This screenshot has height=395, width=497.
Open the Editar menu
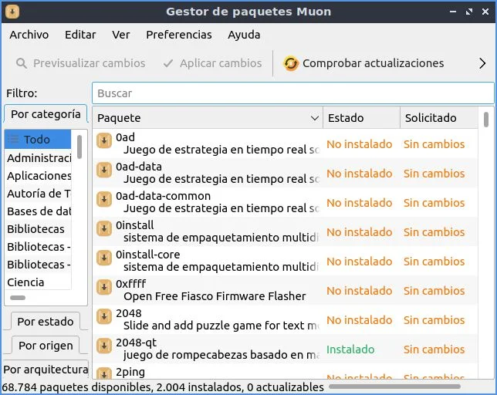pos(80,35)
